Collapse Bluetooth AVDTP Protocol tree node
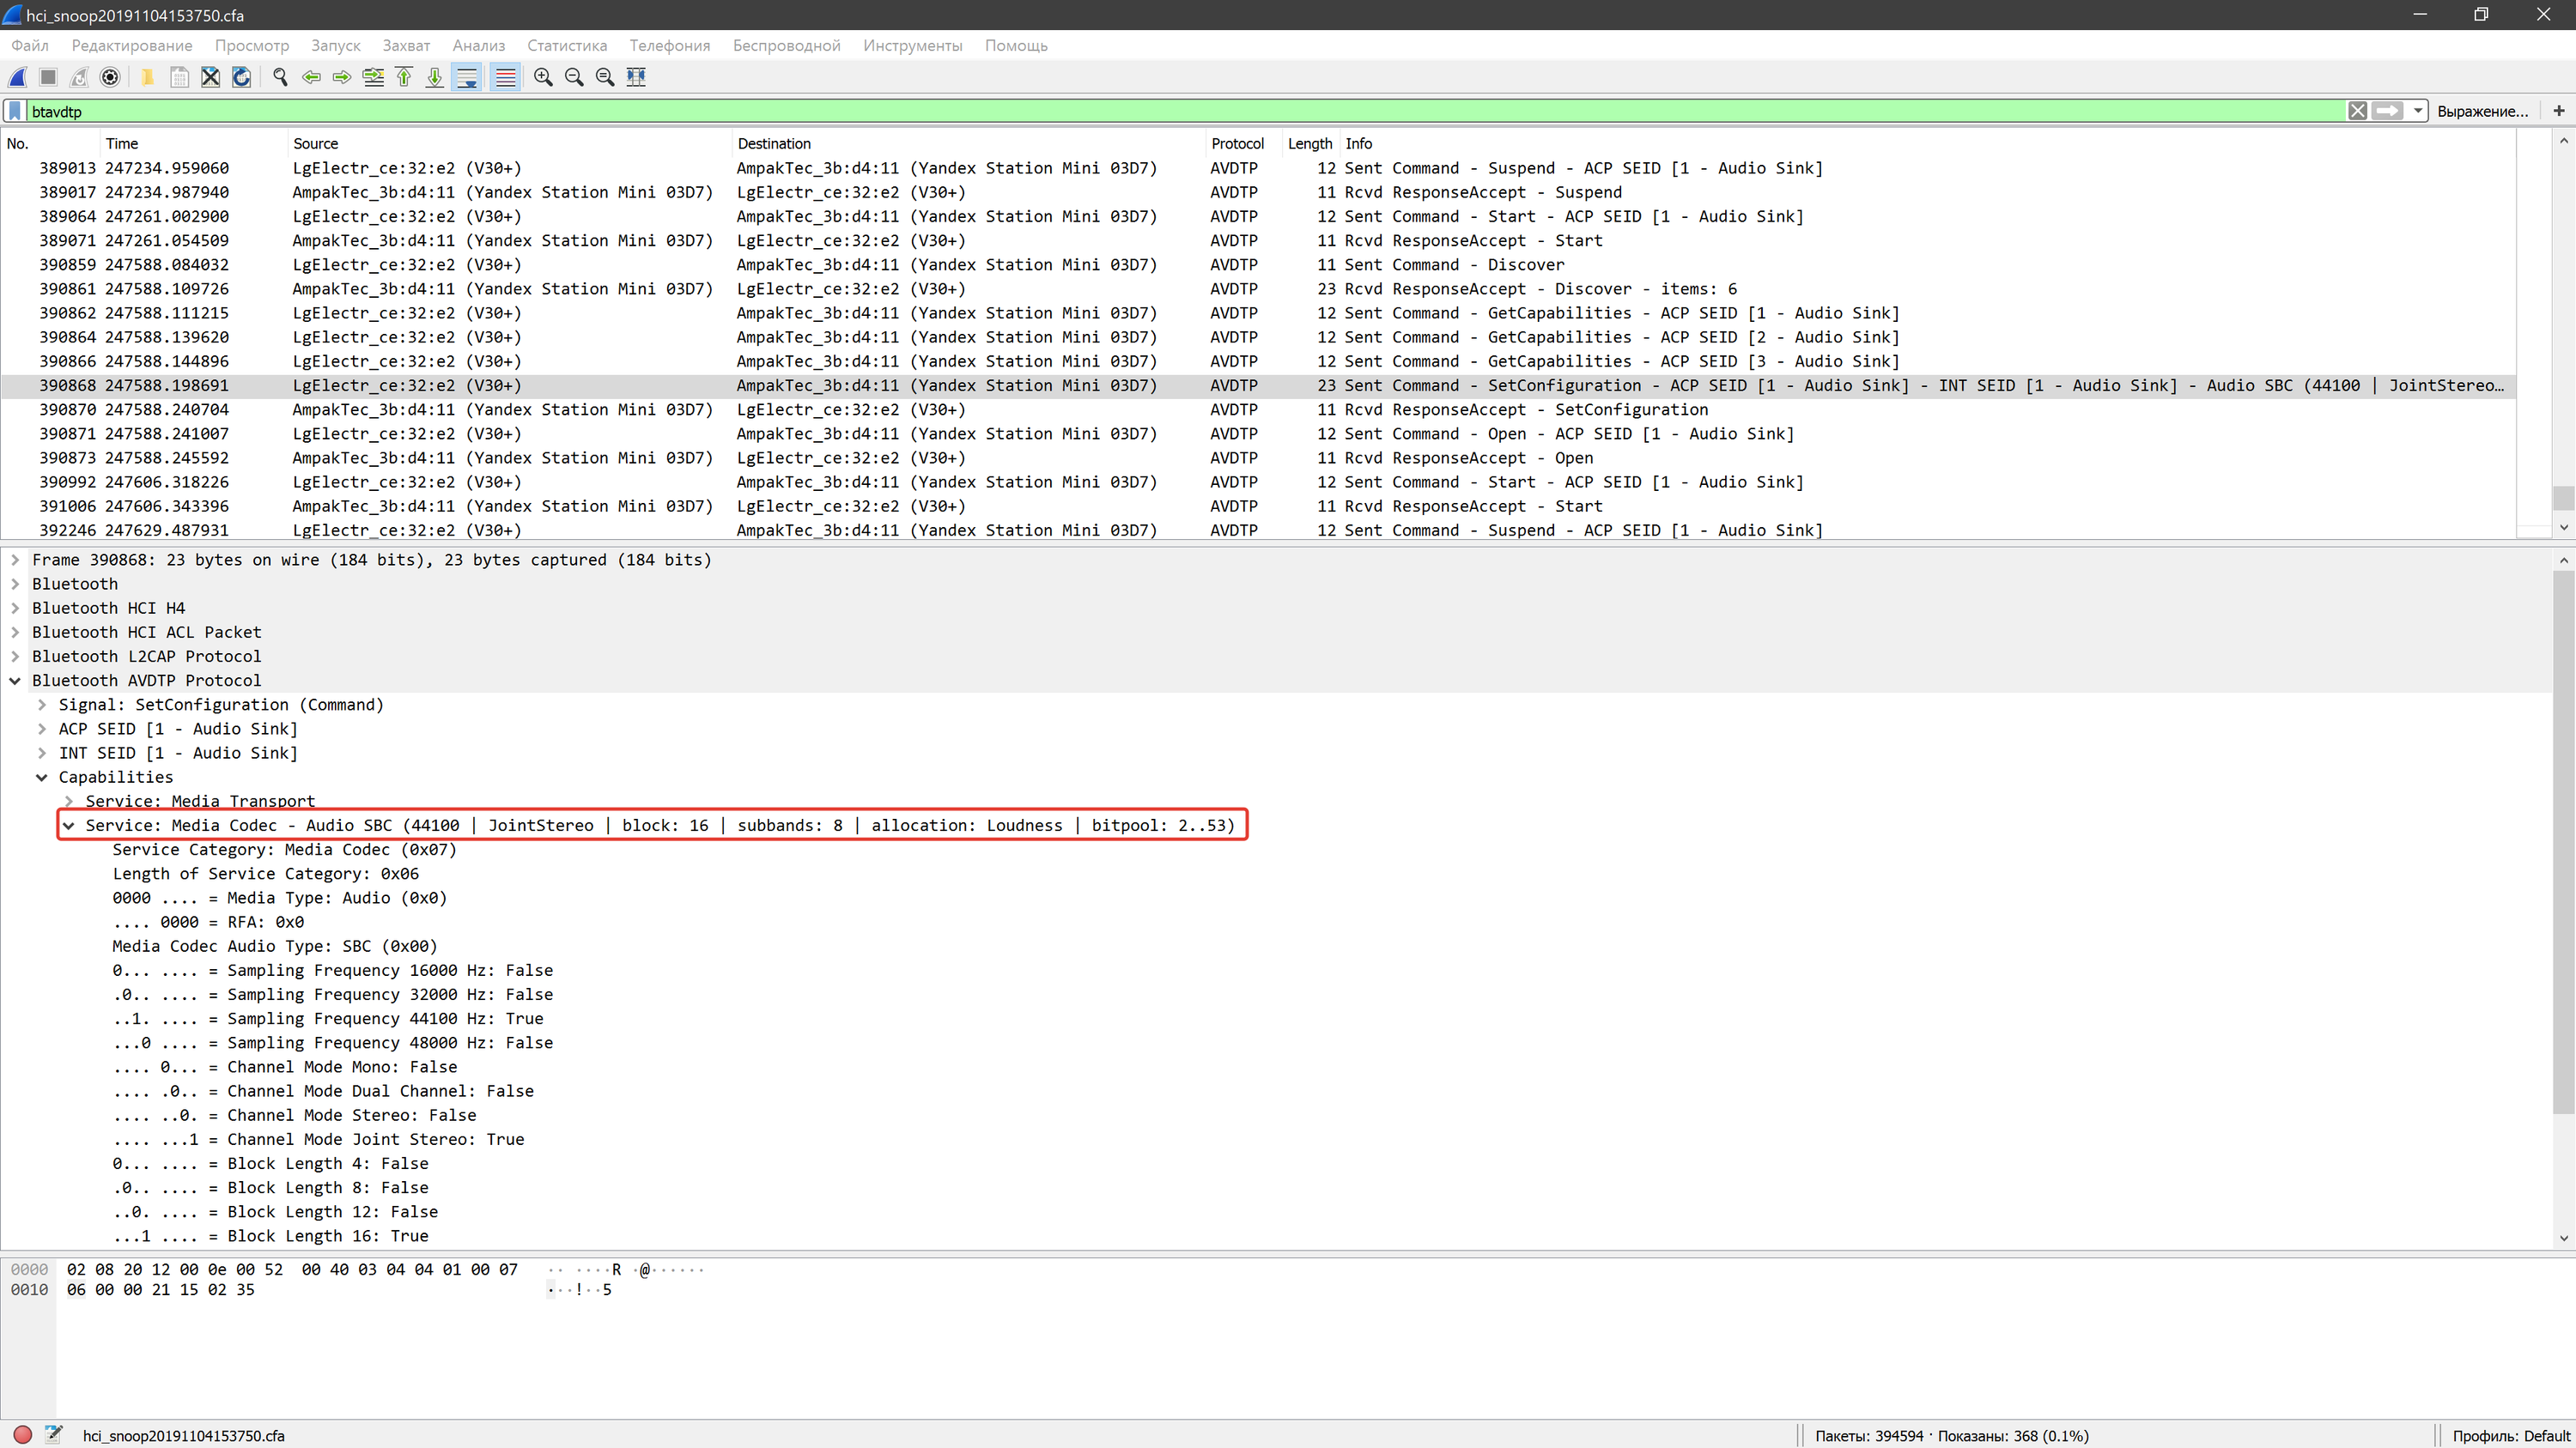This screenshot has height=1448, width=2576. coord(15,681)
